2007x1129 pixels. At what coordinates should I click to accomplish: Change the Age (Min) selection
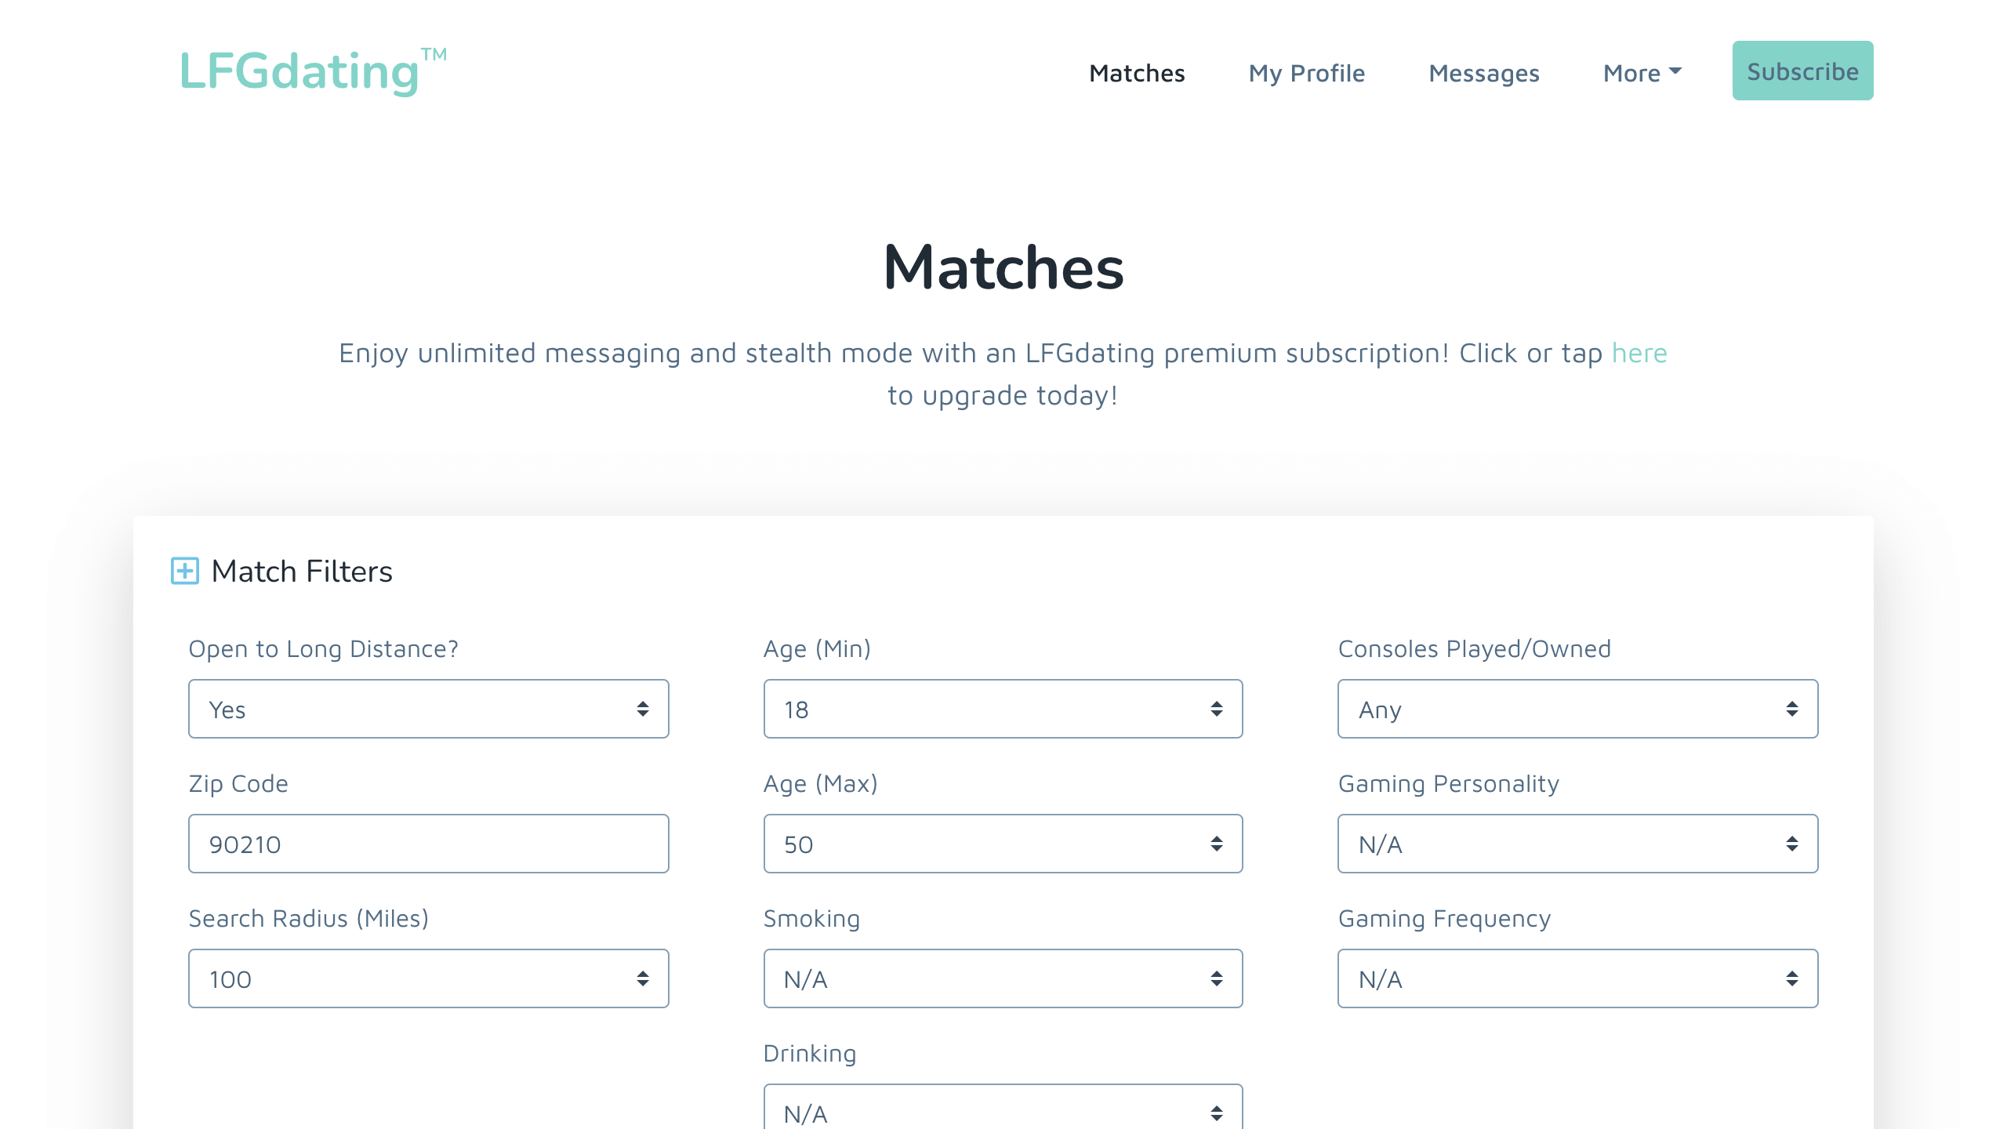1003,709
